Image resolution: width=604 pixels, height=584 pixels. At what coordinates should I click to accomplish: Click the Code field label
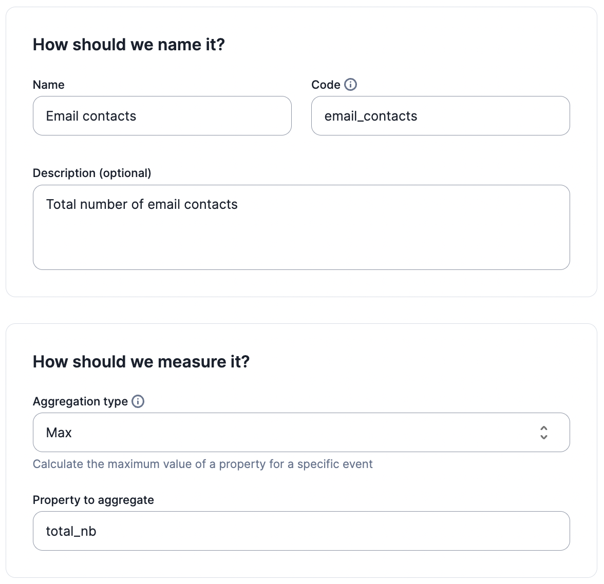(326, 85)
